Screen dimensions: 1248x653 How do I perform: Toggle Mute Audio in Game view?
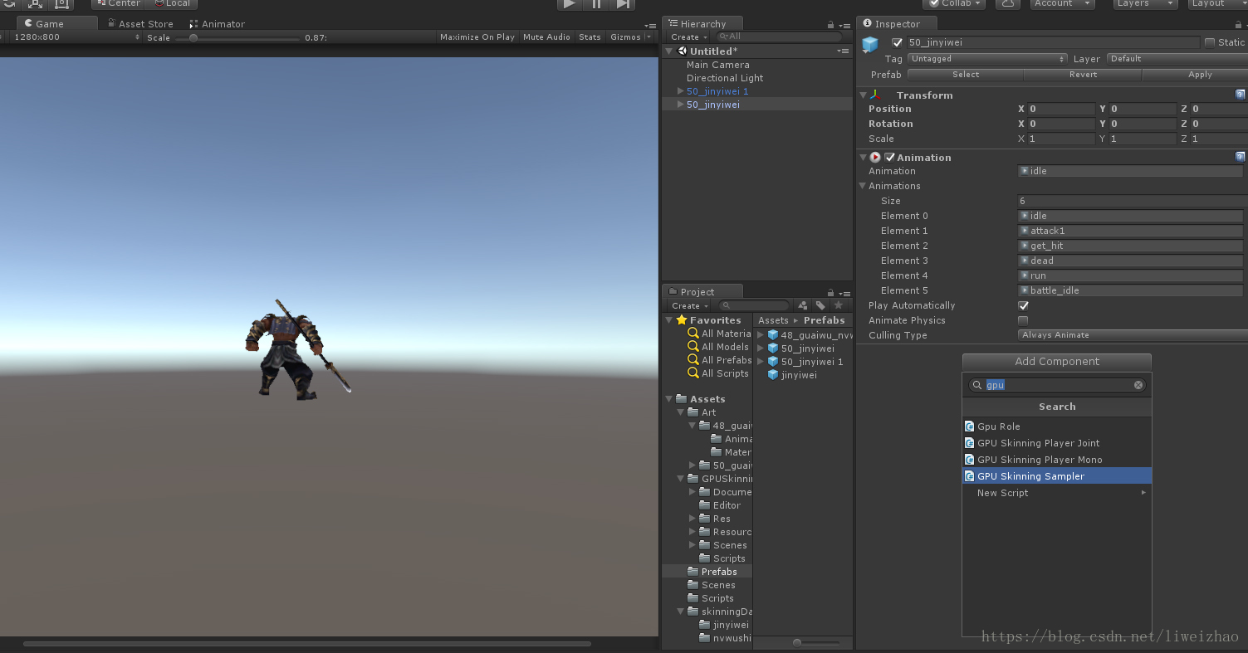point(546,37)
